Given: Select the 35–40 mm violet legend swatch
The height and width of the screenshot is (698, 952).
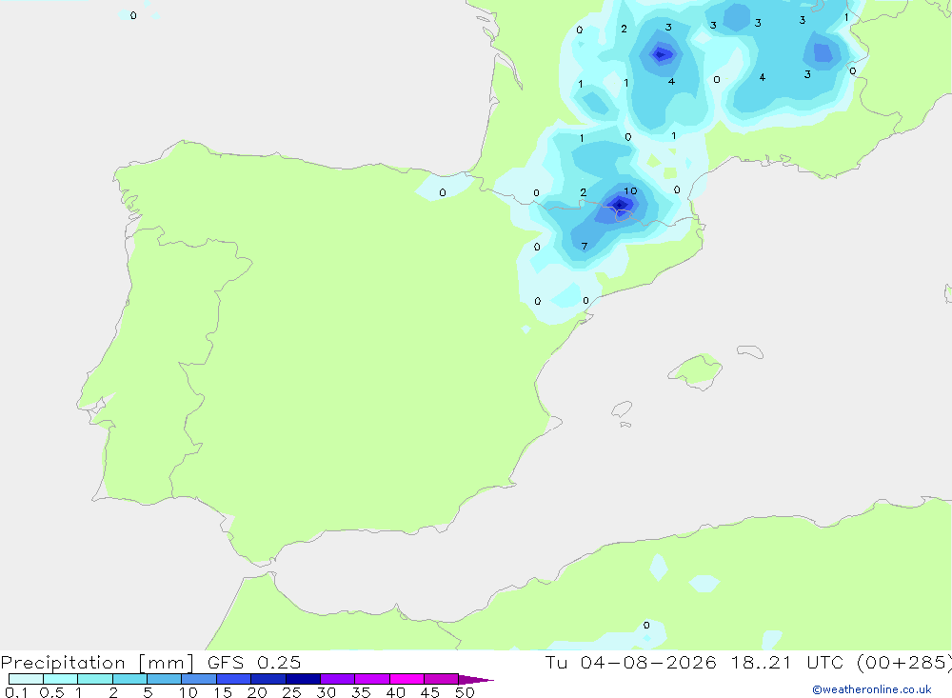Looking at the screenshot, I should (371, 679).
